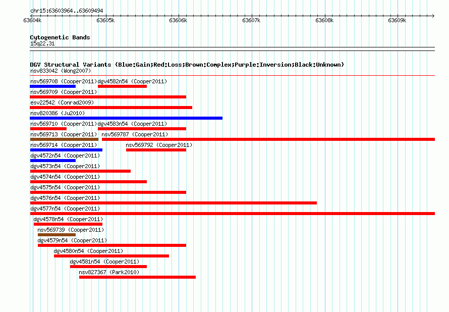Click the 63606k ruler label
The image size is (449, 312).
(178, 20)
